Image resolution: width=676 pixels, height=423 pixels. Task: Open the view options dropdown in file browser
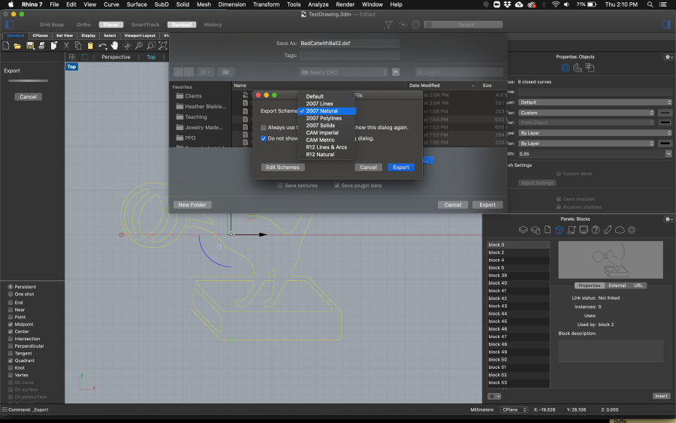point(206,72)
